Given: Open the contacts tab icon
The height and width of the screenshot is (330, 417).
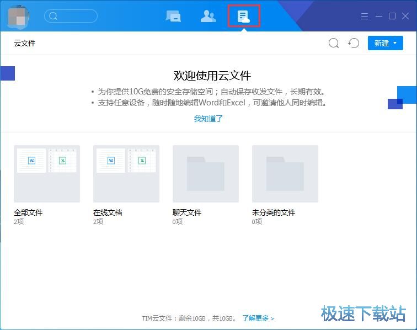Looking at the screenshot, I should [x=208, y=16].
